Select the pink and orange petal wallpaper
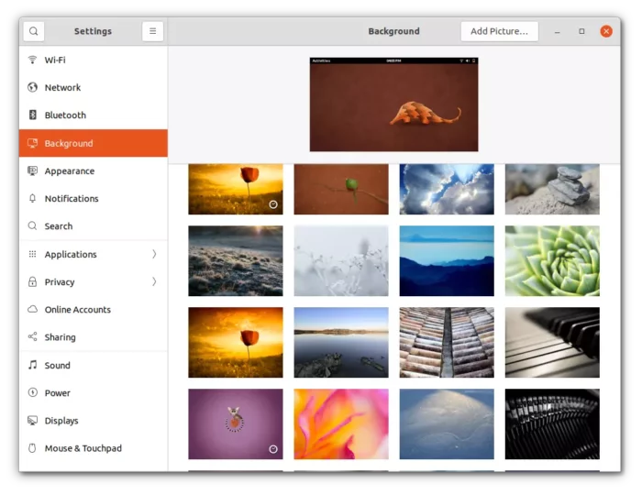Screen dimensions: 642x495 [341, 423]
